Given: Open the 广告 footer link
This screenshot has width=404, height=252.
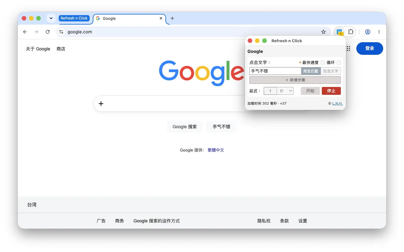Looking at the screenshot, I should point(101,221).
